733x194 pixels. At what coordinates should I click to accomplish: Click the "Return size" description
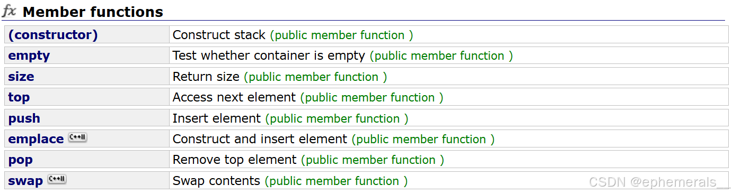click(206, 77)
